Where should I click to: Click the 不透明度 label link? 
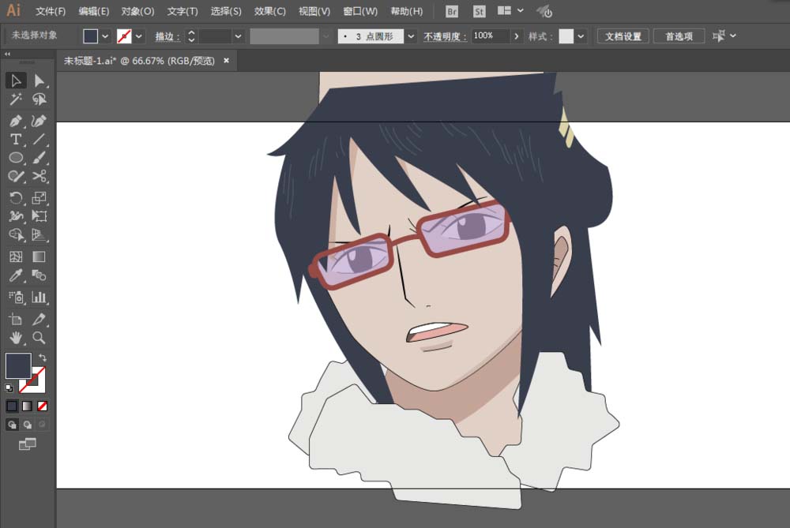click(445, 36)
